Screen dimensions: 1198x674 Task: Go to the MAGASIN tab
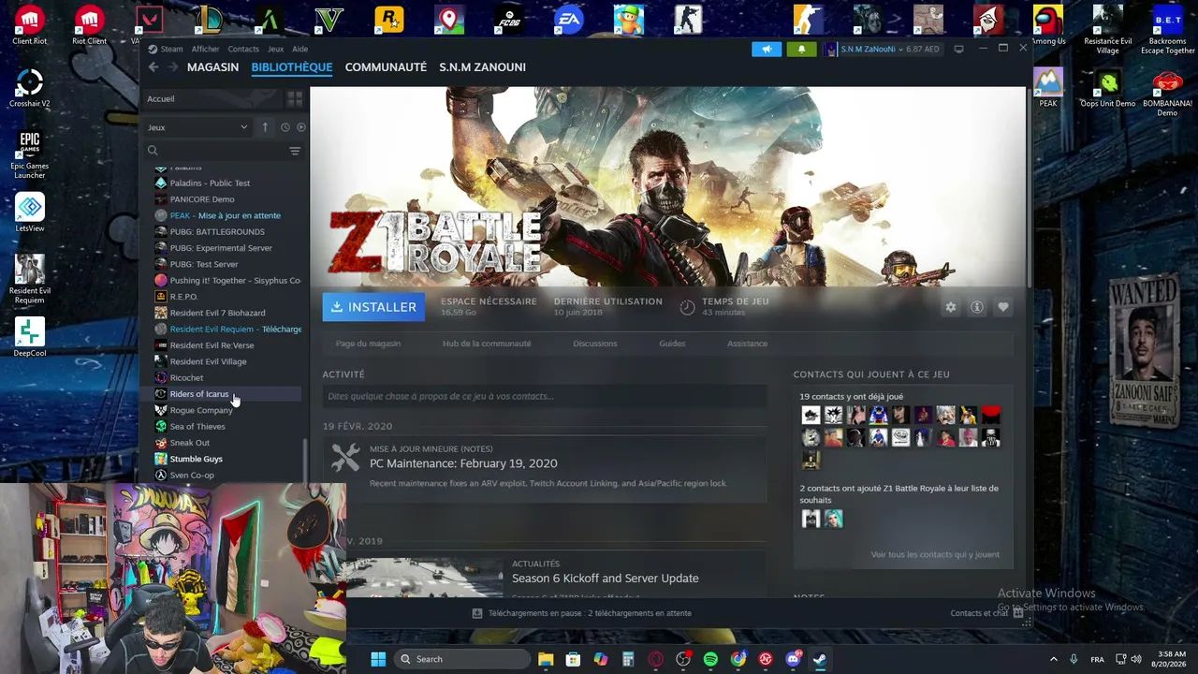point(212,67)
